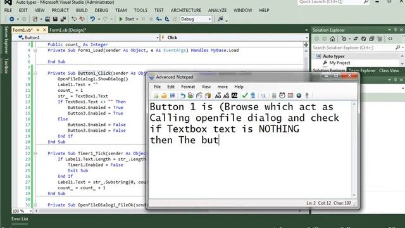
Task: Open the Toolbox side panel
Action: 6,66
